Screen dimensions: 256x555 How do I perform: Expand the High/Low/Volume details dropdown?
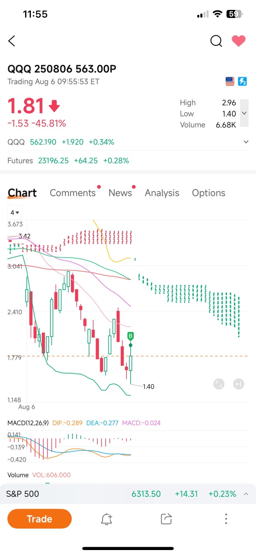(244, 113)
